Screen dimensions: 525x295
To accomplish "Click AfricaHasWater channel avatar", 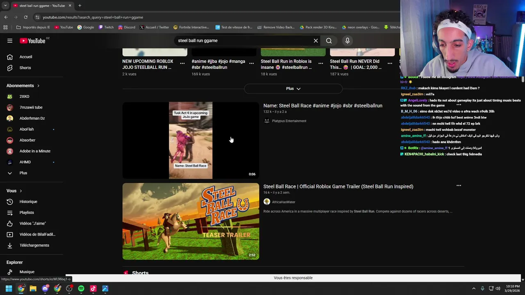I will 267,202.
